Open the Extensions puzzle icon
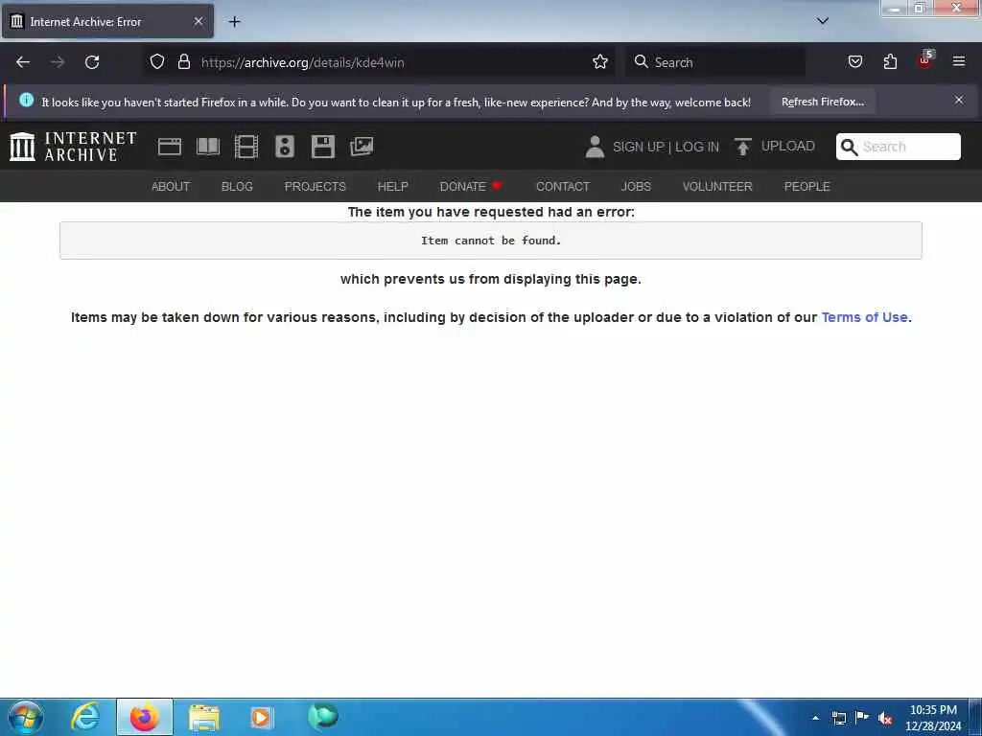This screenshot has height=736, width=982. (x=890, y=61)
